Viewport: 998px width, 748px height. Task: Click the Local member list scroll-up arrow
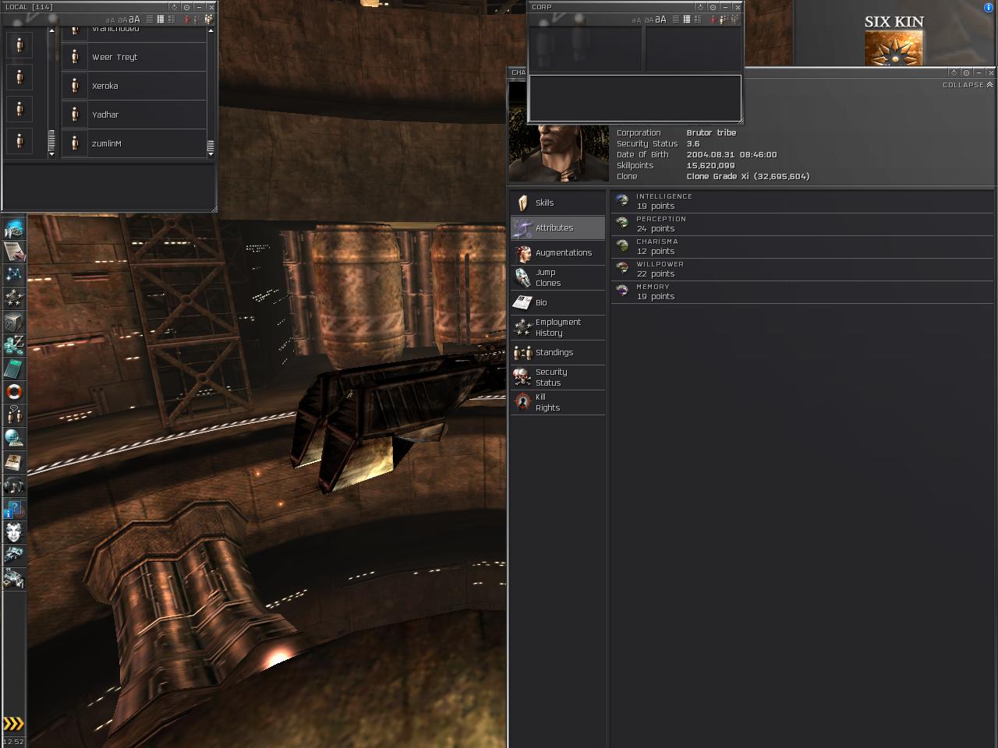coord(211,31)
